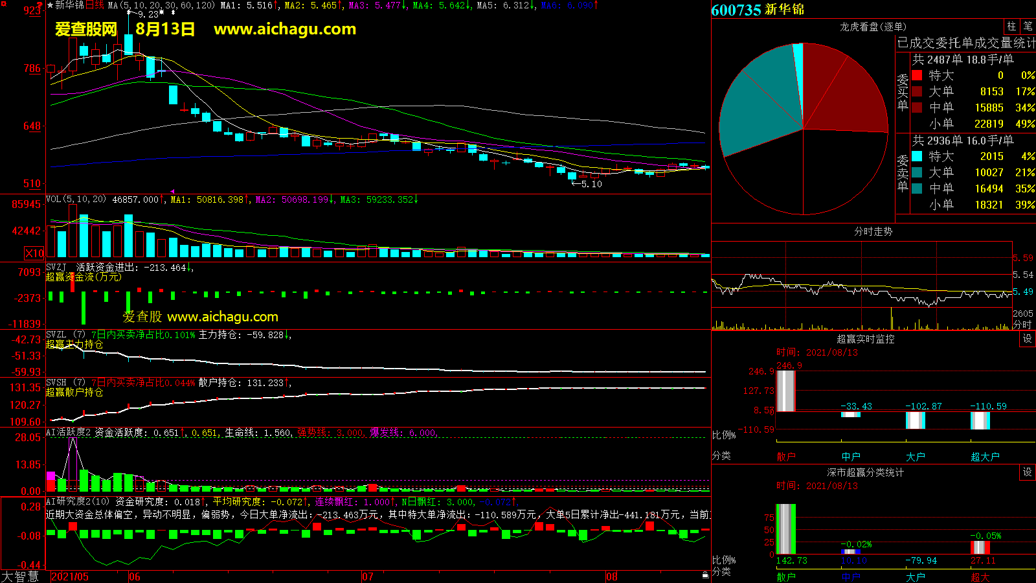The width and height of the screenshot is (1036, 583).
Task: Click the red square icon in top-left corner
Action: tap(4, 5)
